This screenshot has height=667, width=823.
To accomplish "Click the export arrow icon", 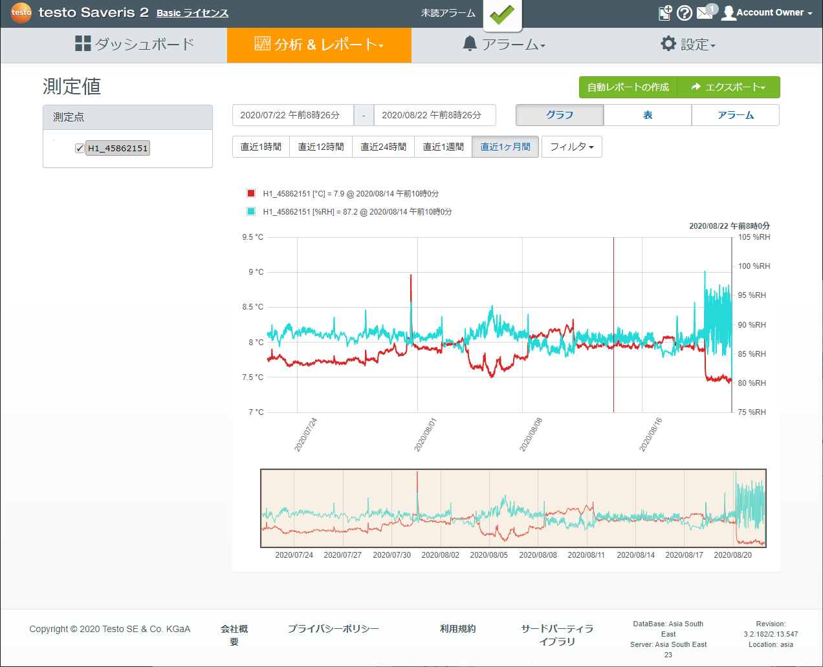I will [696, 87].
